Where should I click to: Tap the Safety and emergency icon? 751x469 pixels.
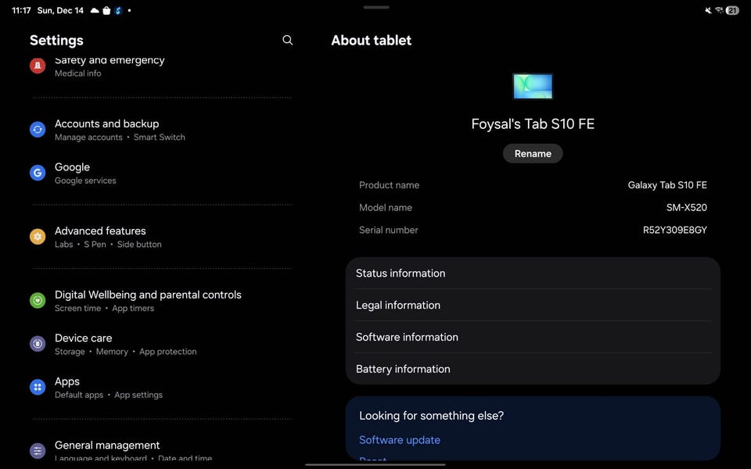point(38,66)
